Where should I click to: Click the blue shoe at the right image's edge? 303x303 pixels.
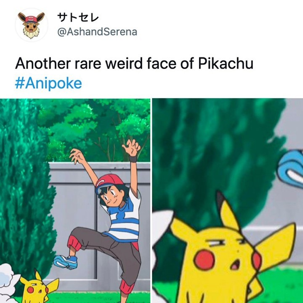pos(290,169)
